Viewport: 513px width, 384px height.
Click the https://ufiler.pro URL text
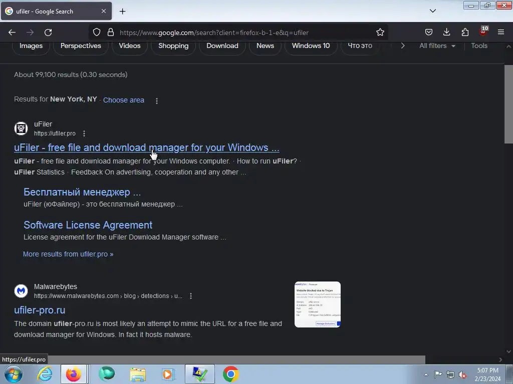tap(55, 133)
